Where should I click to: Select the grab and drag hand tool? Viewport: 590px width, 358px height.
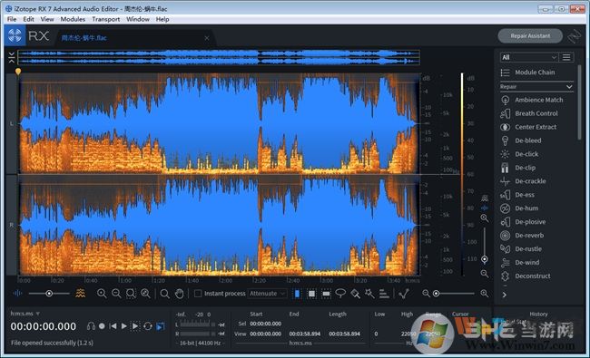point(180,294)
